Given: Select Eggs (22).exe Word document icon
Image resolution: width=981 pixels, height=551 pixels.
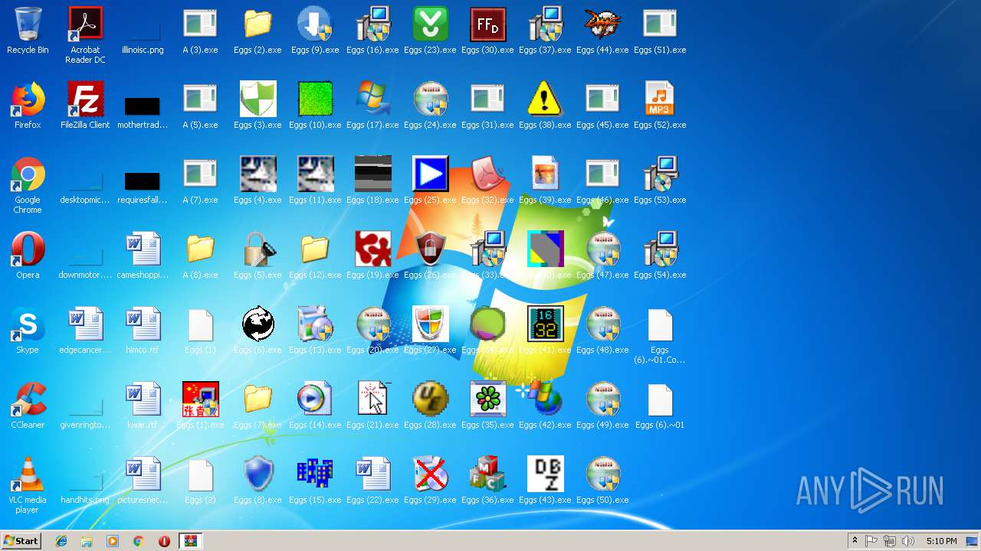Looking at the screenshot, I should pos(372,481).
